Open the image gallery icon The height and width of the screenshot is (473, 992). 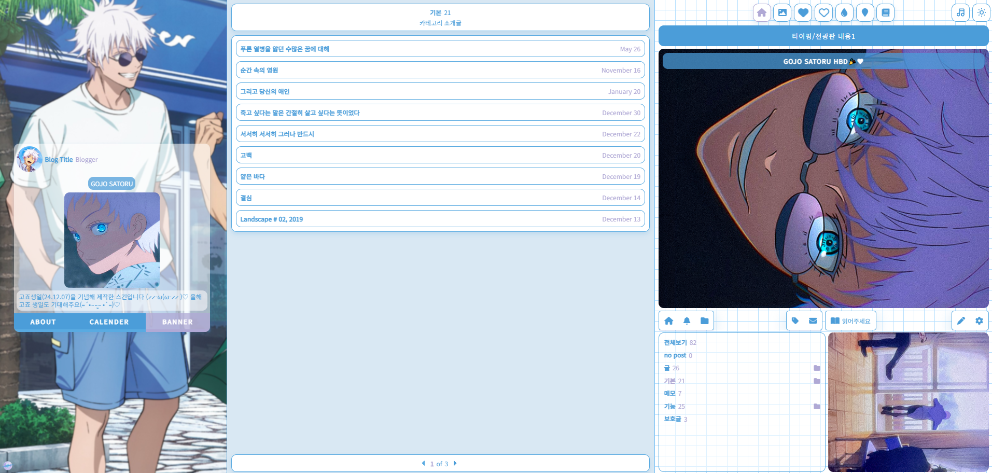(782, 12)
